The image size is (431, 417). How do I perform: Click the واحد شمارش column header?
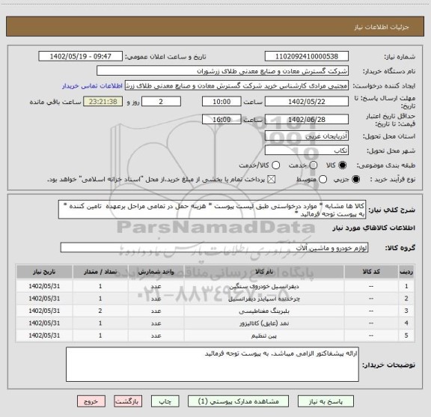(x=156, y=272)
